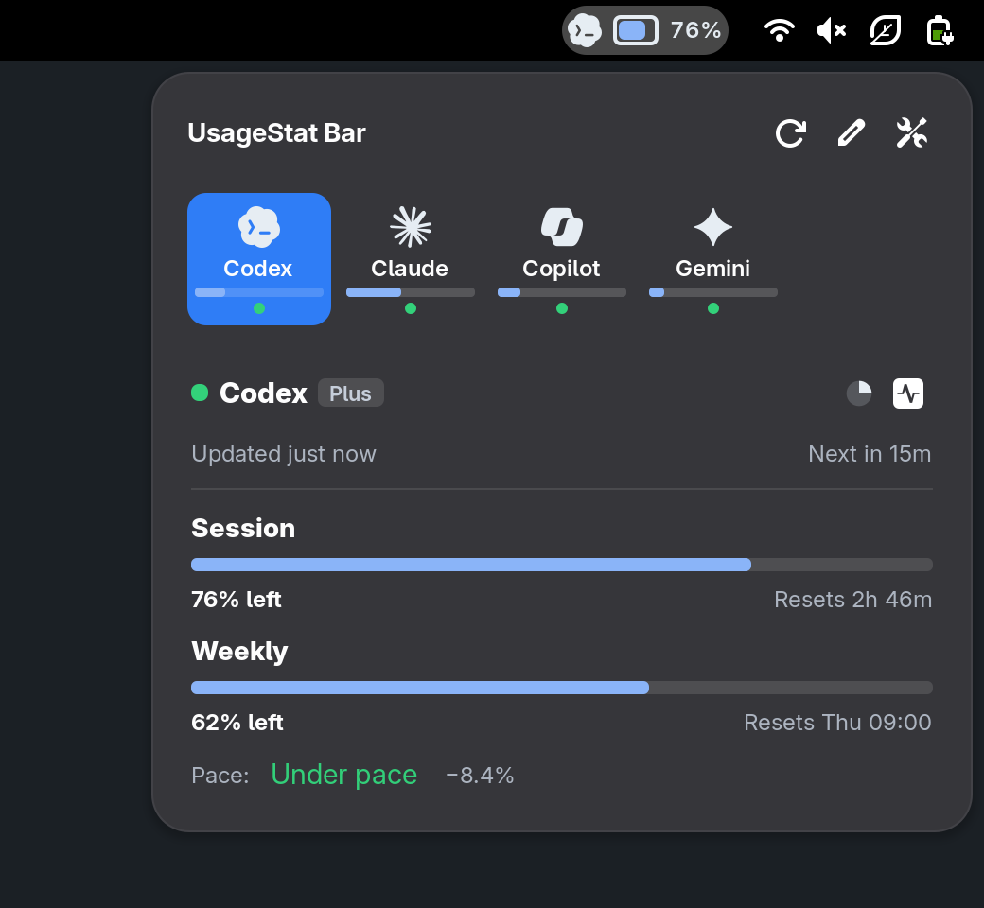Click the refresh icon in UsageStat Bar header
The width and height of the screenshot is (984, 908).
(x=790, y=133)
